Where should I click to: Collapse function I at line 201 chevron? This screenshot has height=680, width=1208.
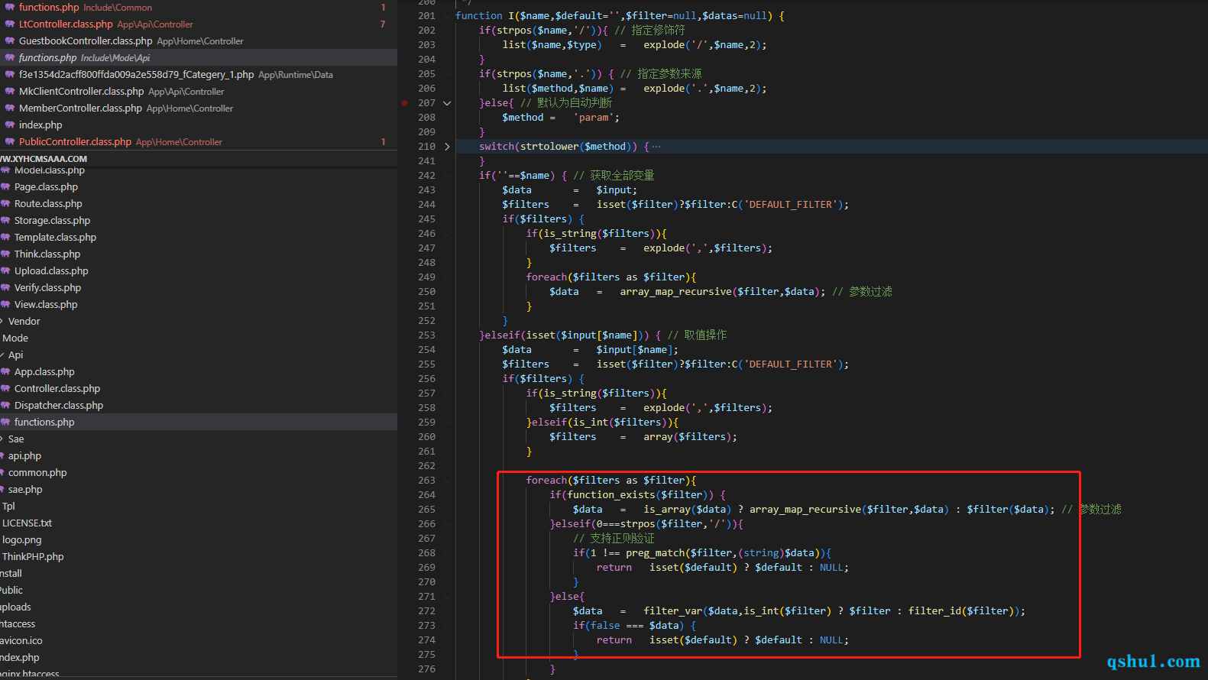tap(447, 16)
